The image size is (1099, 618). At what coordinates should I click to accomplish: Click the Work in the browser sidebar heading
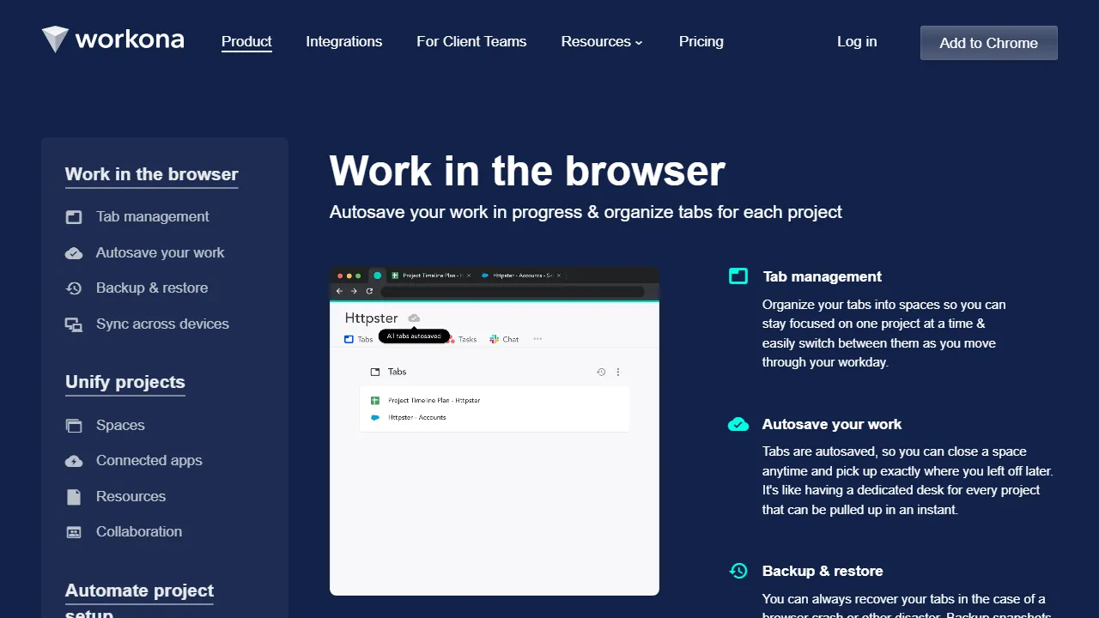(x=152, y=174)
